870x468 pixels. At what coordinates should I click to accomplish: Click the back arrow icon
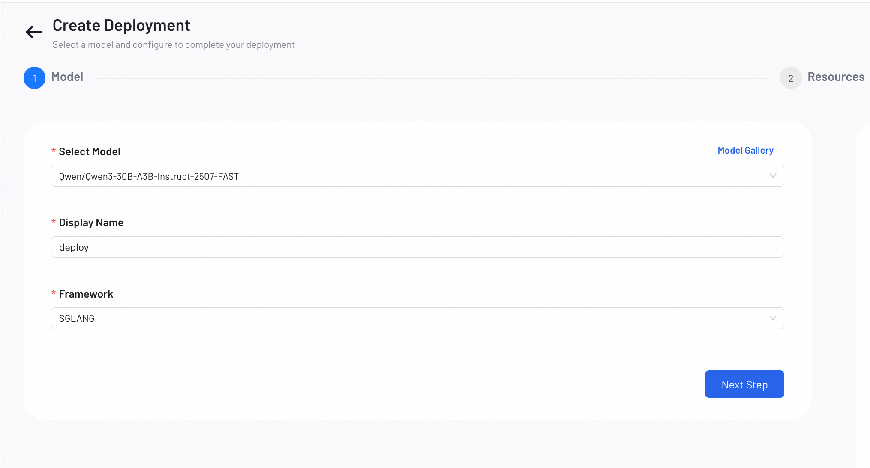[x=34, y=32]
